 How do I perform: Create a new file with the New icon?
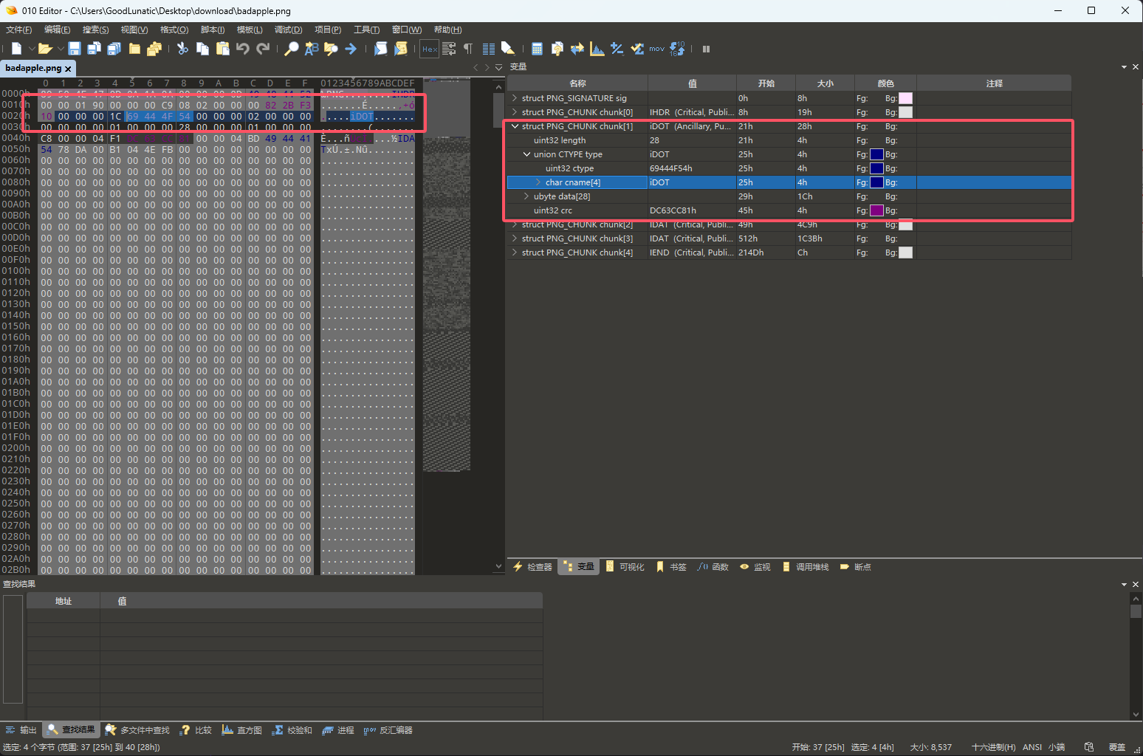tap(16, 49)
